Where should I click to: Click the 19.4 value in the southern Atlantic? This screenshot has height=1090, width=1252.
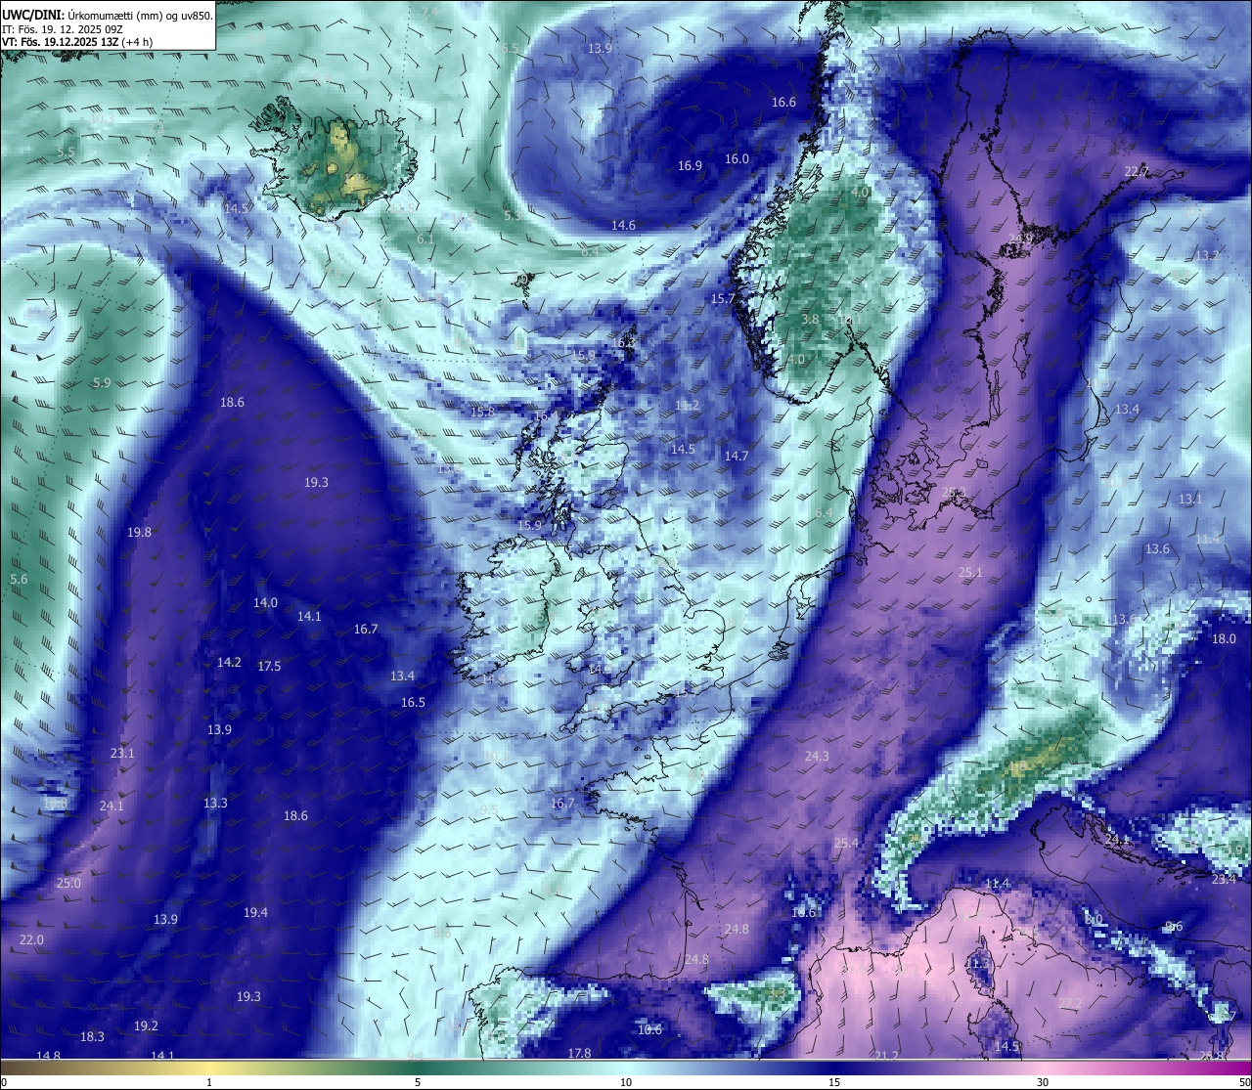pos(255,913)
